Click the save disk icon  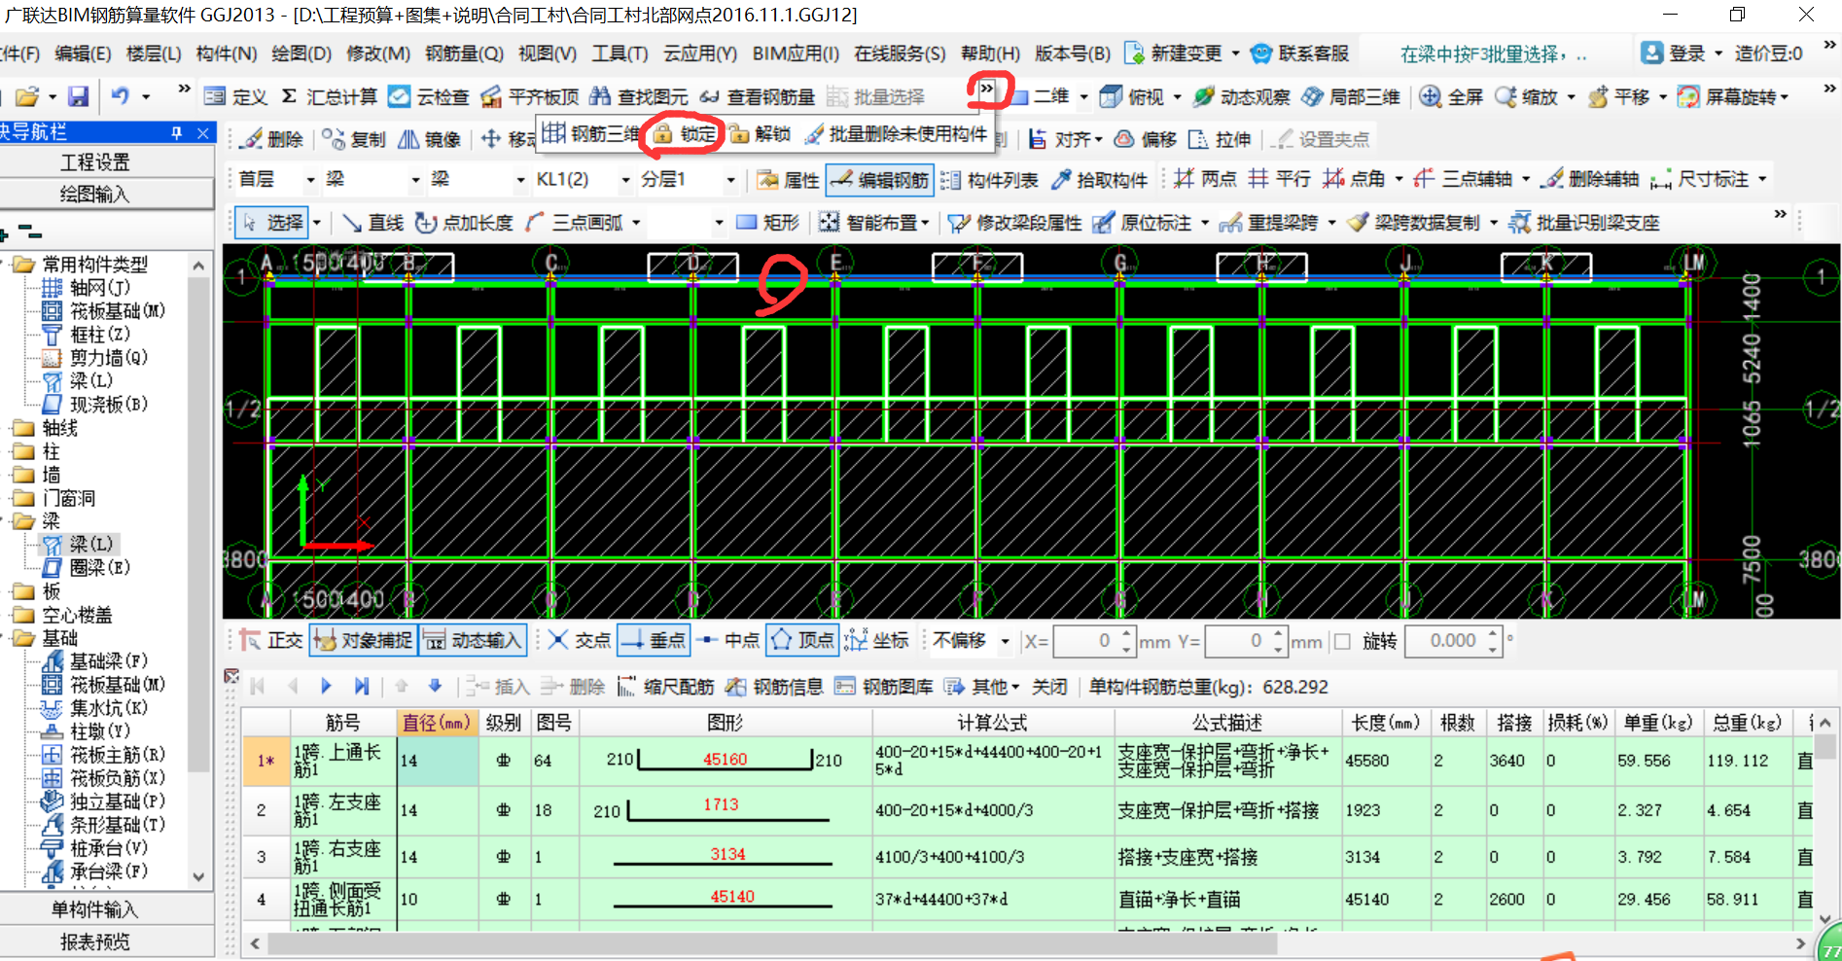(x=78, y=96)
